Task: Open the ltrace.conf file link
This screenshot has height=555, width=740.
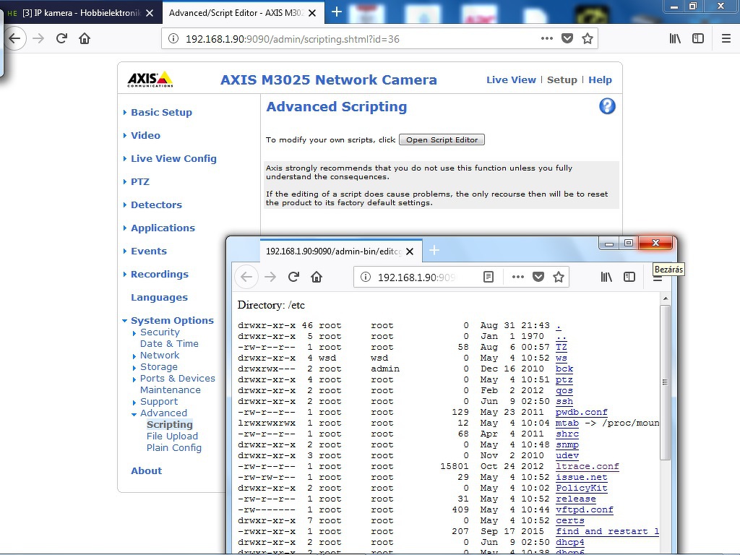Action: [587, 466]
